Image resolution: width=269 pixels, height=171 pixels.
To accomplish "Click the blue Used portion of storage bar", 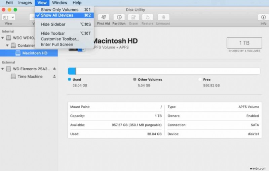I will (72, 71).
